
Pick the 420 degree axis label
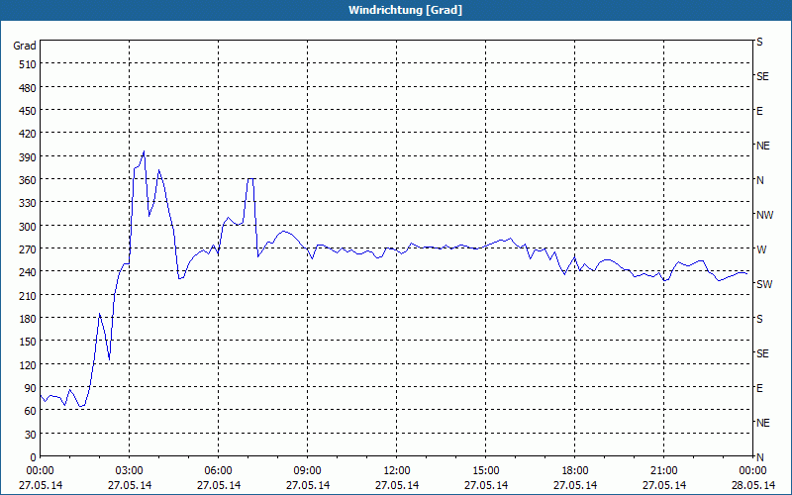(28, 134)
